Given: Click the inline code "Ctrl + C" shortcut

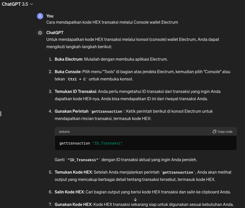Looking at the screenshot, I should coord(77,79).
